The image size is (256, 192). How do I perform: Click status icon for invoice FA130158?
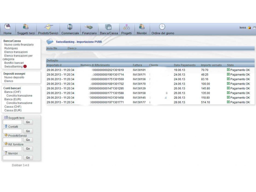[228, 93]
